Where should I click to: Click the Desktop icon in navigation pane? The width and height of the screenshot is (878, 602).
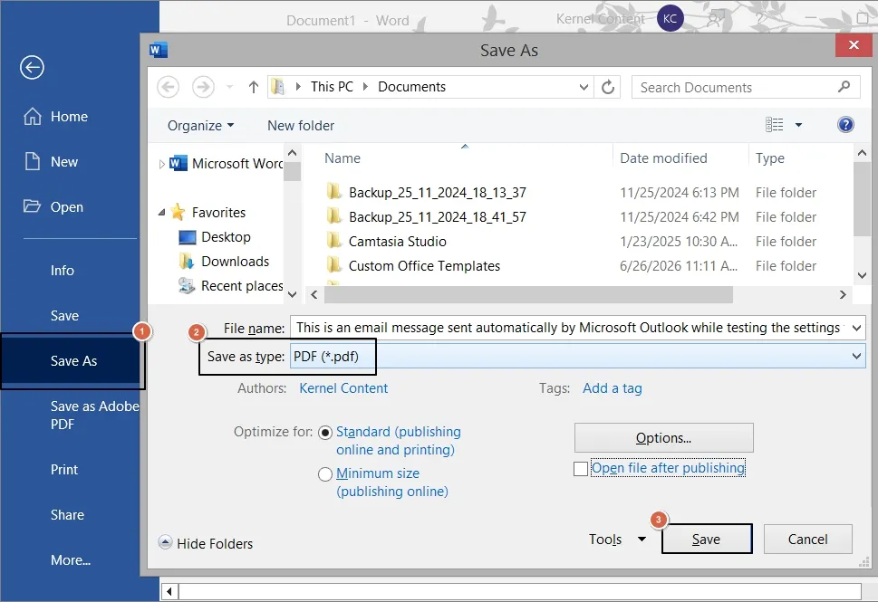187,237
